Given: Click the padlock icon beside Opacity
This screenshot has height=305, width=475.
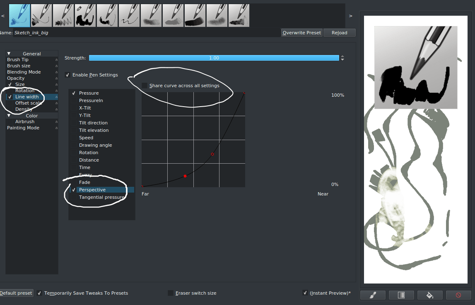Looking at the screenshot, I should (x=56, y=78).
